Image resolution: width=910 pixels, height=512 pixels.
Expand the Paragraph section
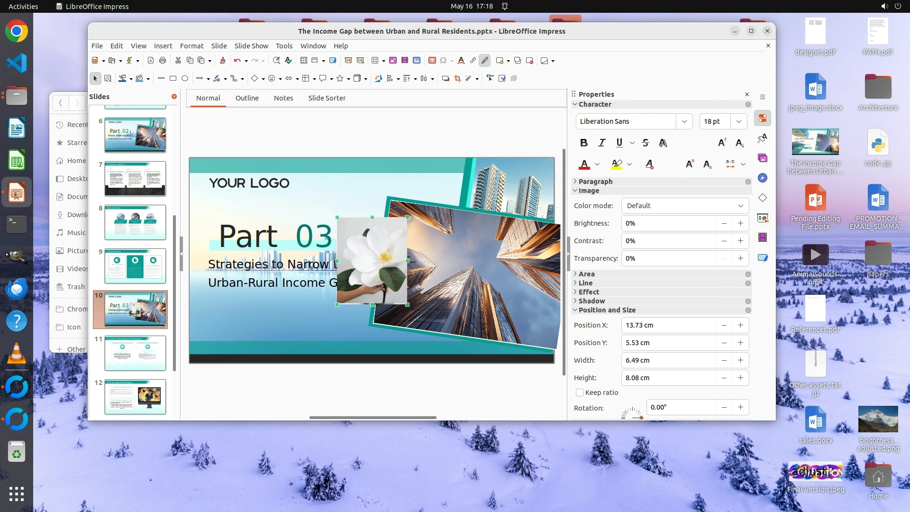coord(595,182)
